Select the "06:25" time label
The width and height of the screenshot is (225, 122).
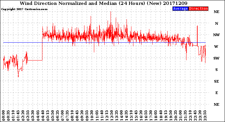point(57,115)
